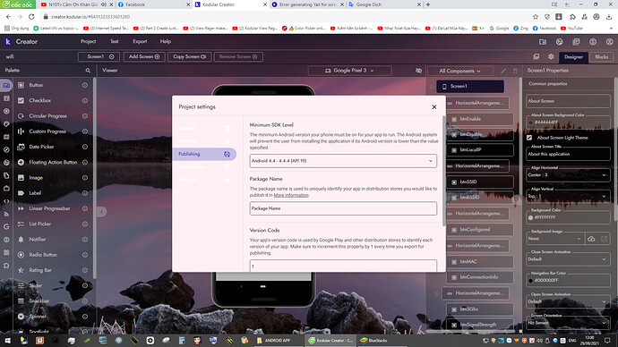Switch to the Blocks tab
The image size is (618, 347).
pyautogui.click(x=602, y=56)
